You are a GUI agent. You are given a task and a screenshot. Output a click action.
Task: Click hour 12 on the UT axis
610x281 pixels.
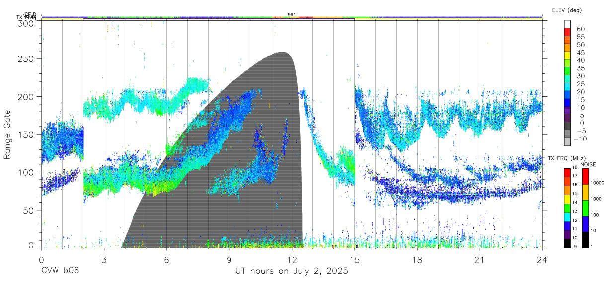pos(292,259)
